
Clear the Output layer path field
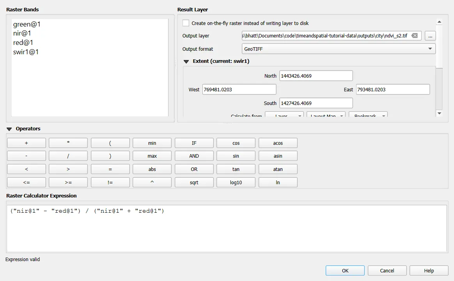415,36
